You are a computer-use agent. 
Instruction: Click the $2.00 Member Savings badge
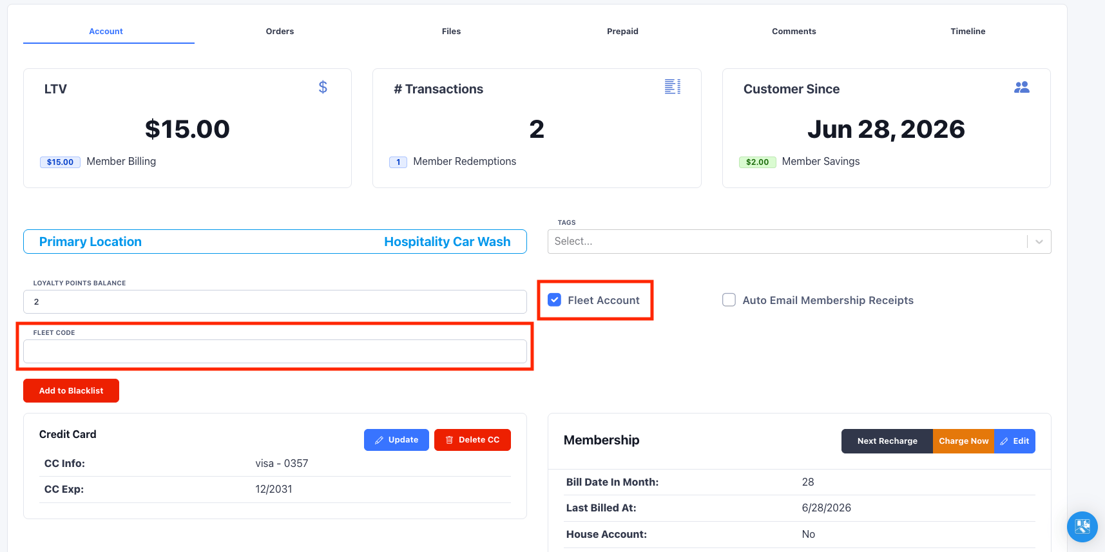pos(757,162)
